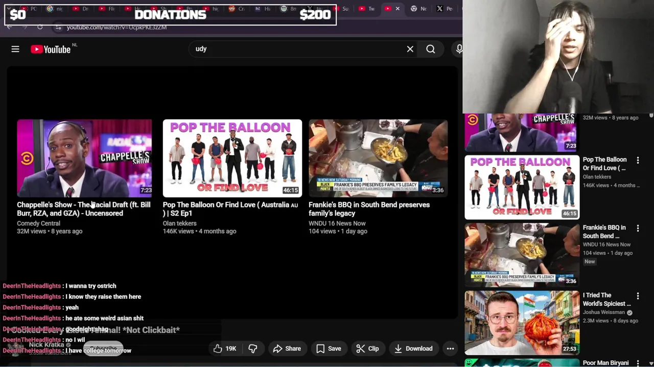The width and height of the screenshot is (654, 367).
Task: Open sidebar Frankie's BBQ thumbnail
Action: point(522,255)
